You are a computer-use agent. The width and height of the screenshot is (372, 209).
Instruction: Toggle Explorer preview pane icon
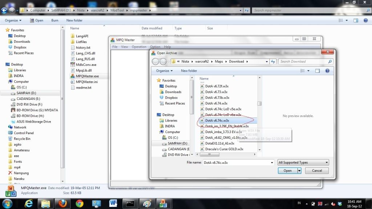[356, 20]
